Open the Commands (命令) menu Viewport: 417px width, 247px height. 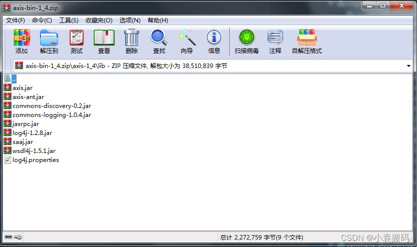click(42, 20)
